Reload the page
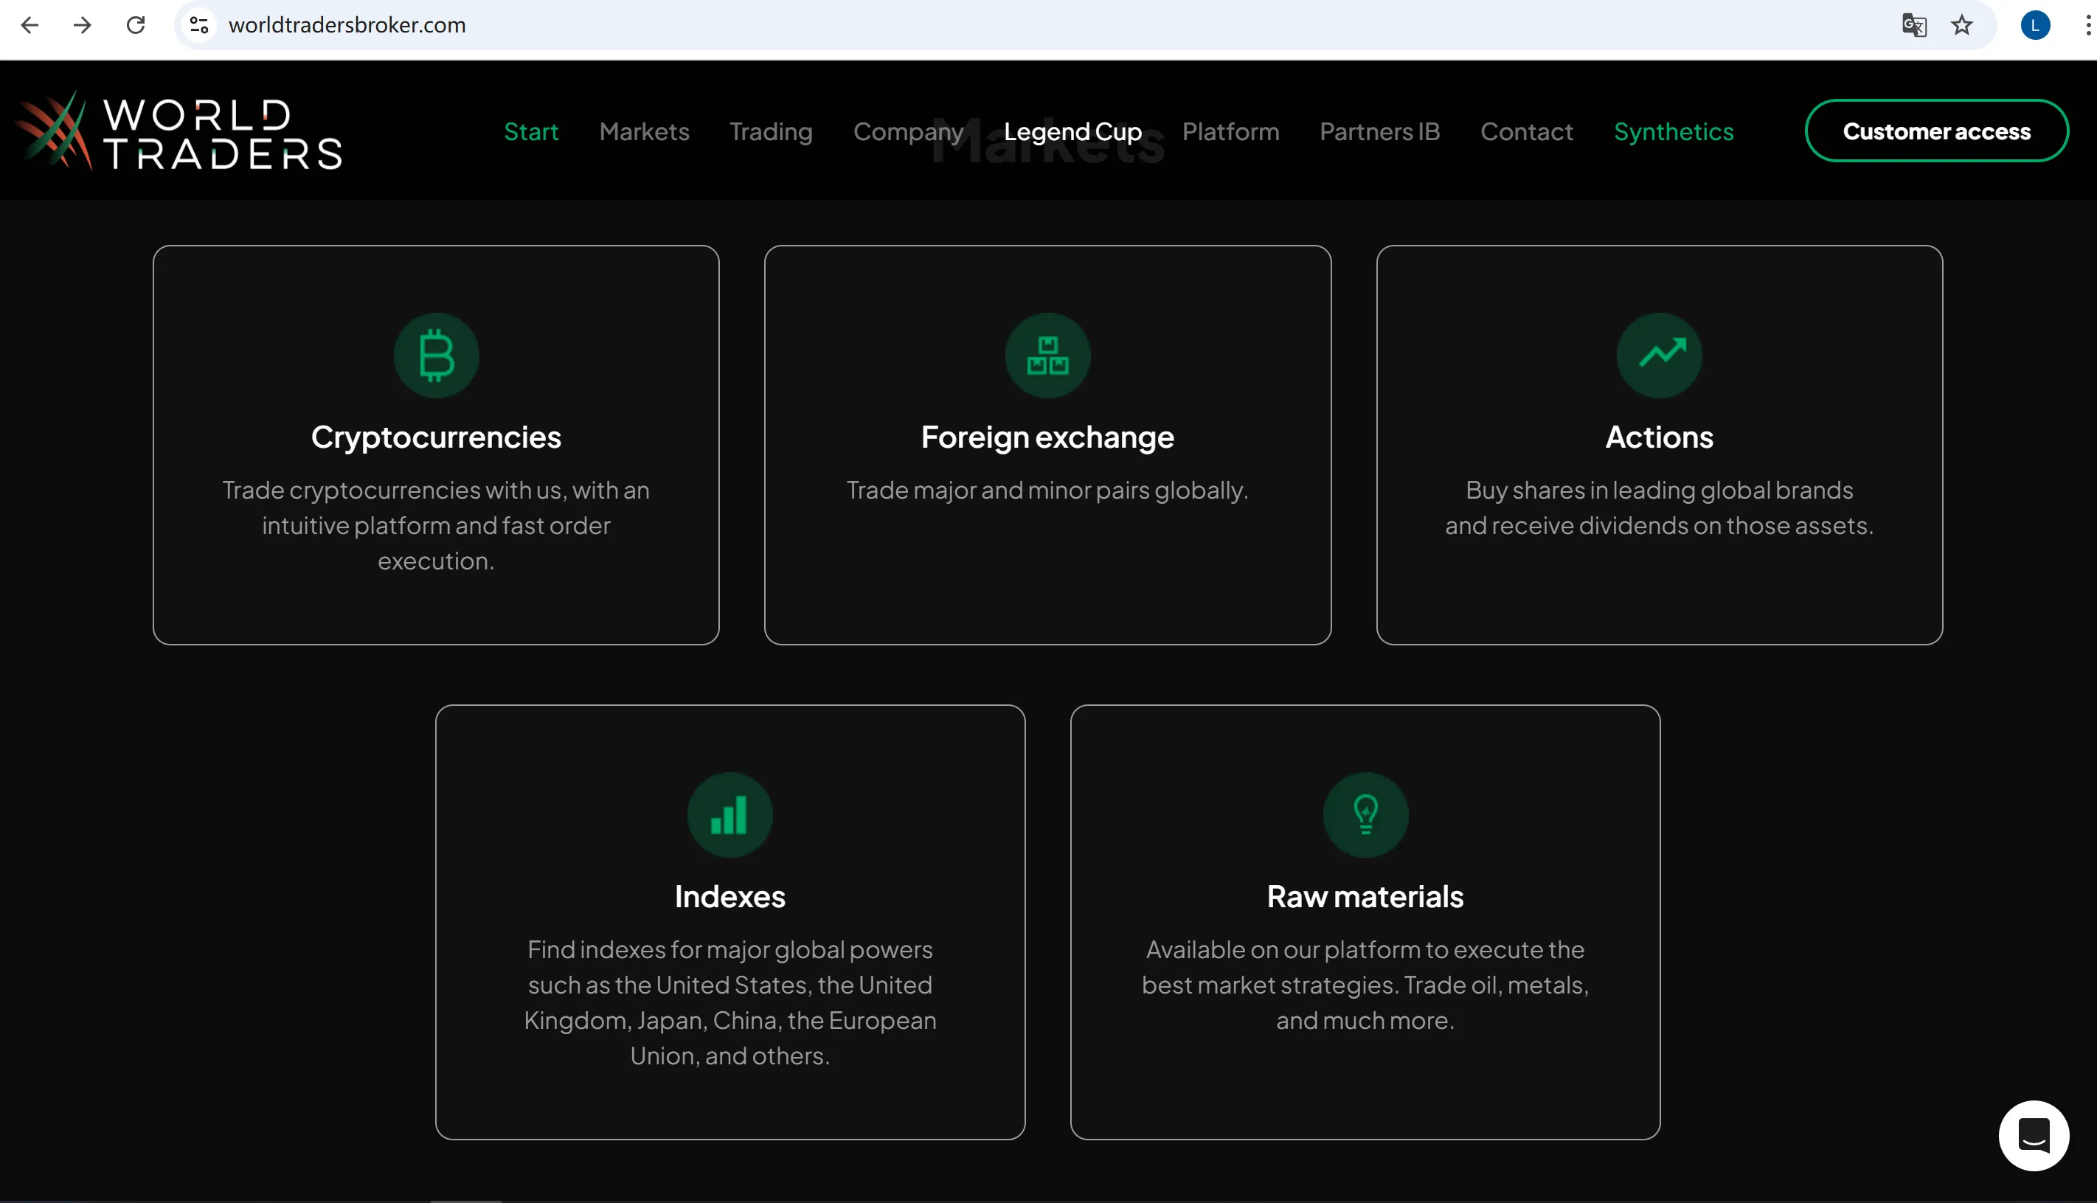The image size is (2097, 1203). [136, 25]
